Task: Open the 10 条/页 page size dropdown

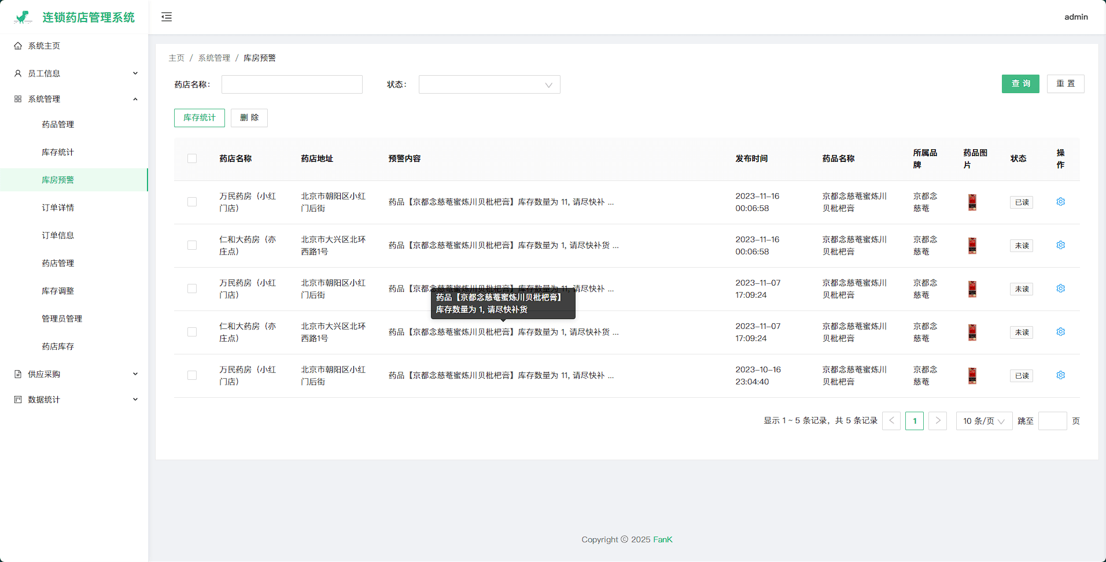Action: [x=983, y=421]
